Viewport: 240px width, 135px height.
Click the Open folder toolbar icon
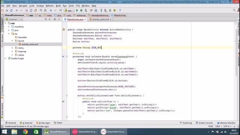(x=3, y=10)
